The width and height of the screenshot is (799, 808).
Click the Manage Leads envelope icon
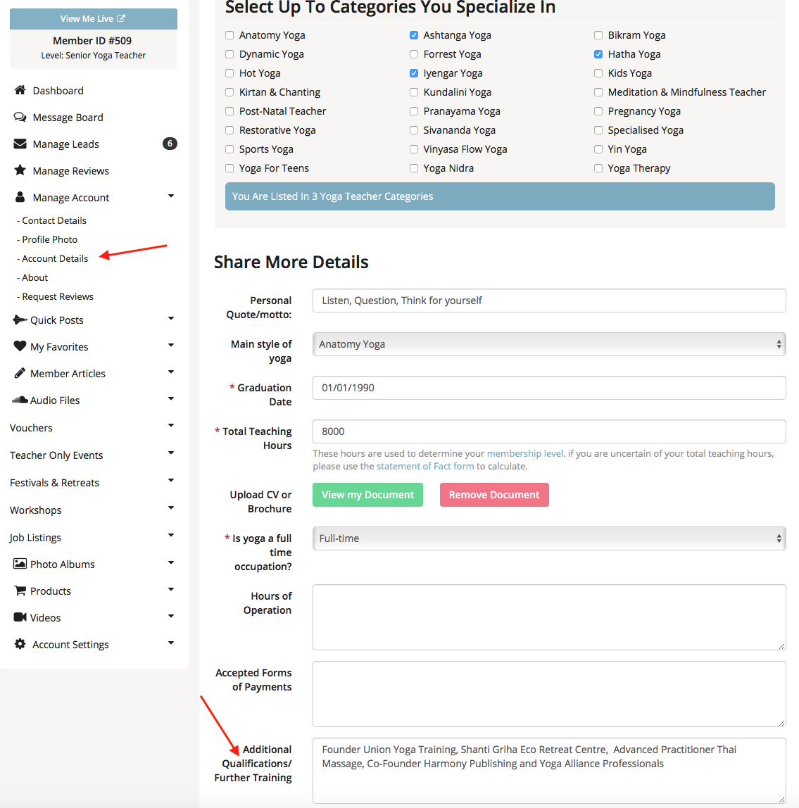[20, 144]
